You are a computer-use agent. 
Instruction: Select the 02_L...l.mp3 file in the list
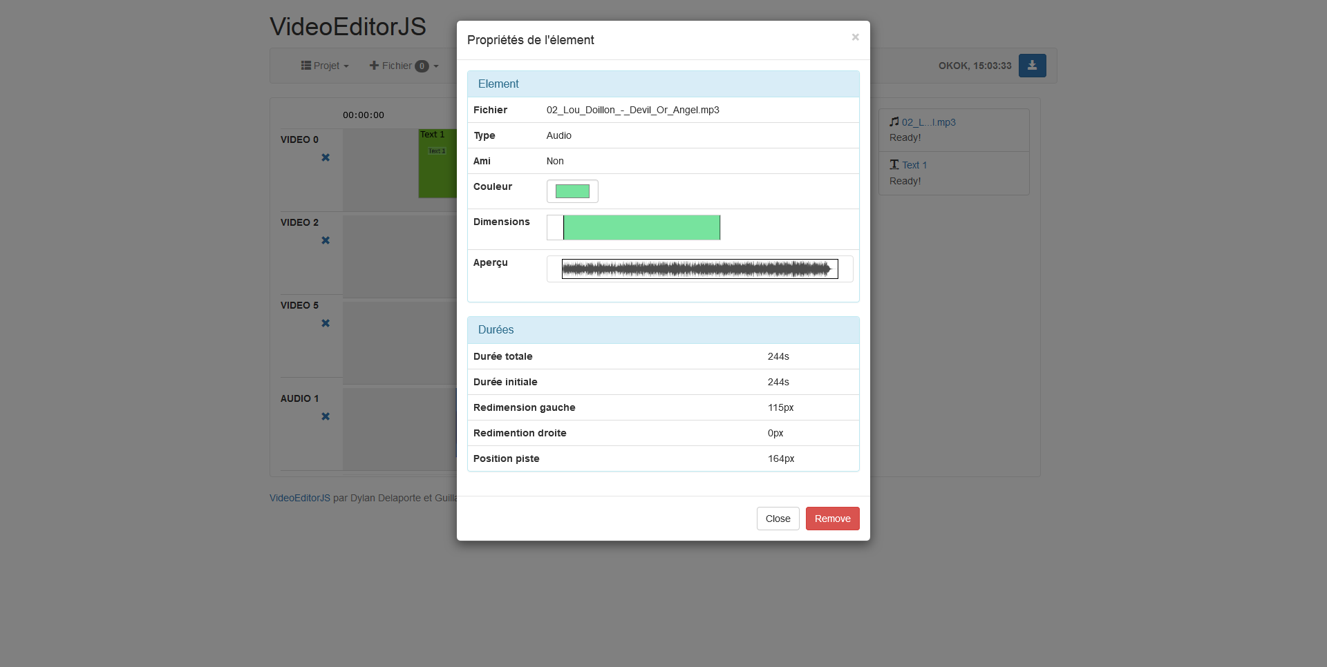click(928, 122)
